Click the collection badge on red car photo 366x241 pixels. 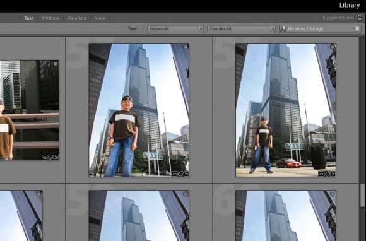pyautogui.click(x=321, y=173)
